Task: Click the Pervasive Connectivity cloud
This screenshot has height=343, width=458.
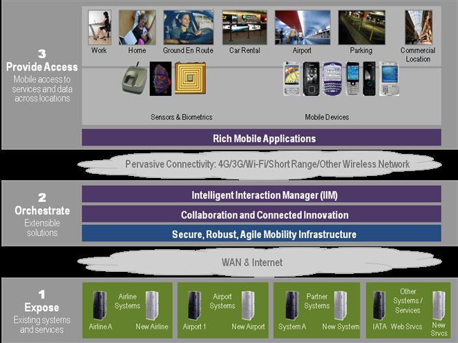Action: point(260,165)
